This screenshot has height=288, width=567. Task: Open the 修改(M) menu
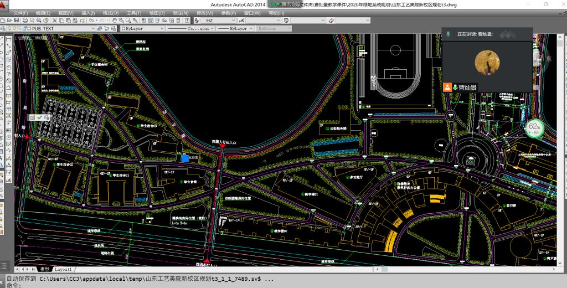pos(204,13)
